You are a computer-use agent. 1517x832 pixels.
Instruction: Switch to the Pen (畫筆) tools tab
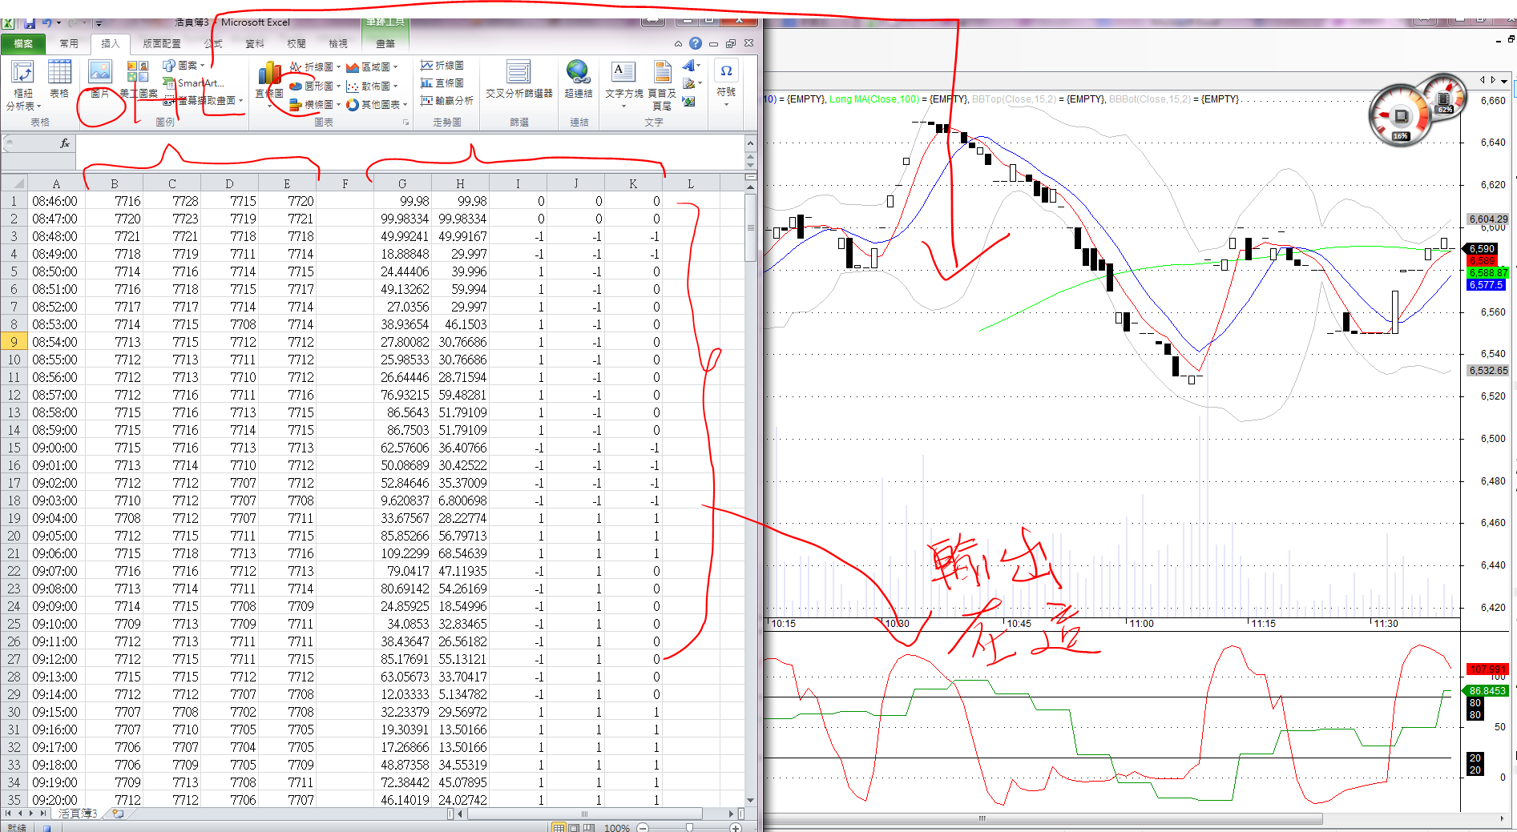click(385, 43)
